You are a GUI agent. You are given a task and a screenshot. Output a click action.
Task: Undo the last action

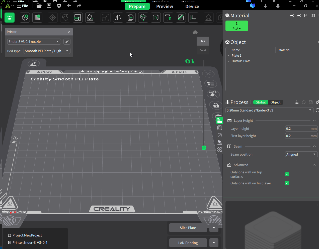pyautogui.click(x=69, y=6)
